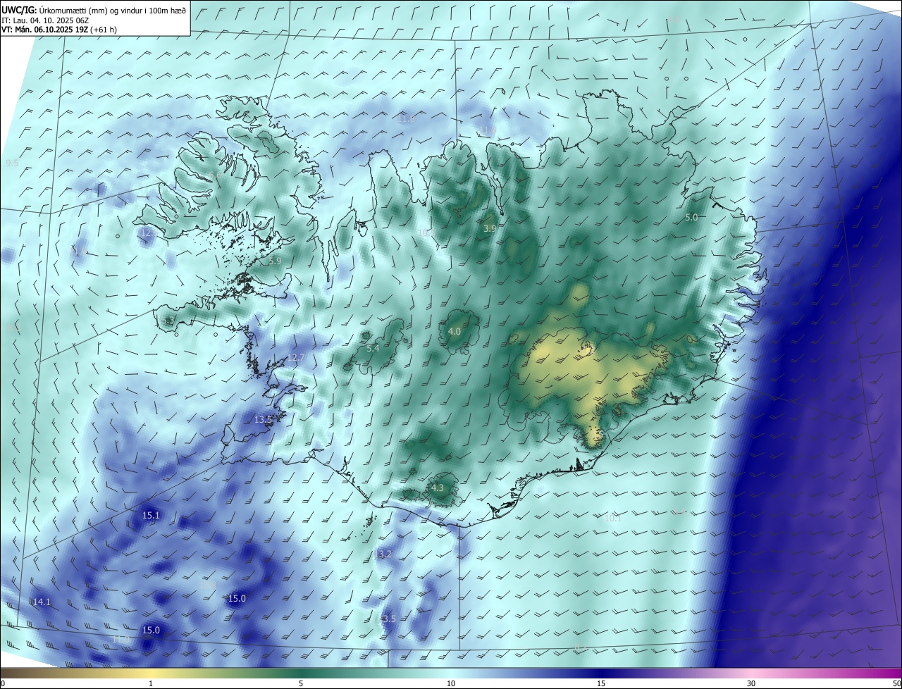Click the 12.5 value label
The height and width of the screenshot is (689, 902).
tap(149, 232)
